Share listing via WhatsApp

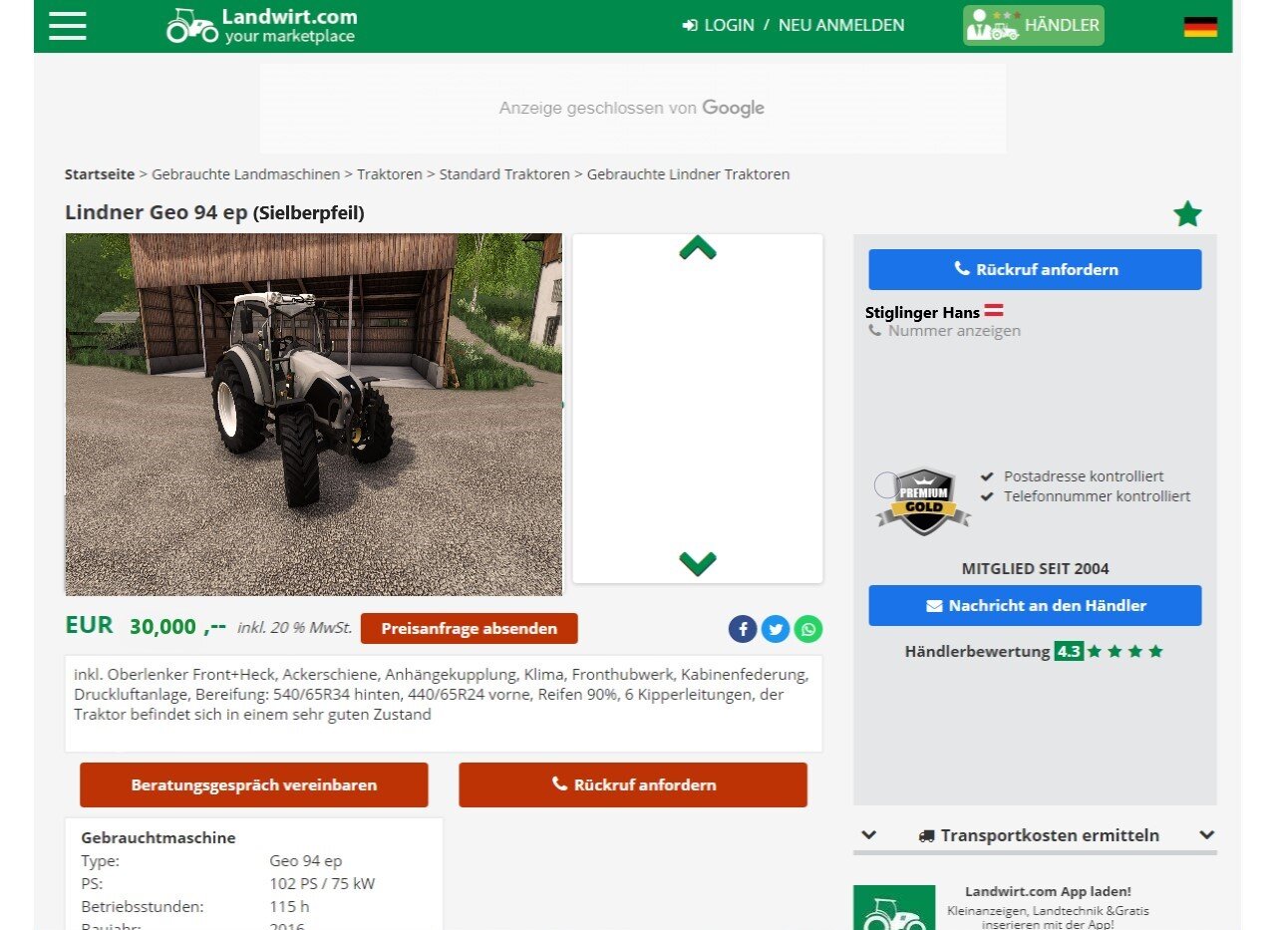(x=808, y=629)
